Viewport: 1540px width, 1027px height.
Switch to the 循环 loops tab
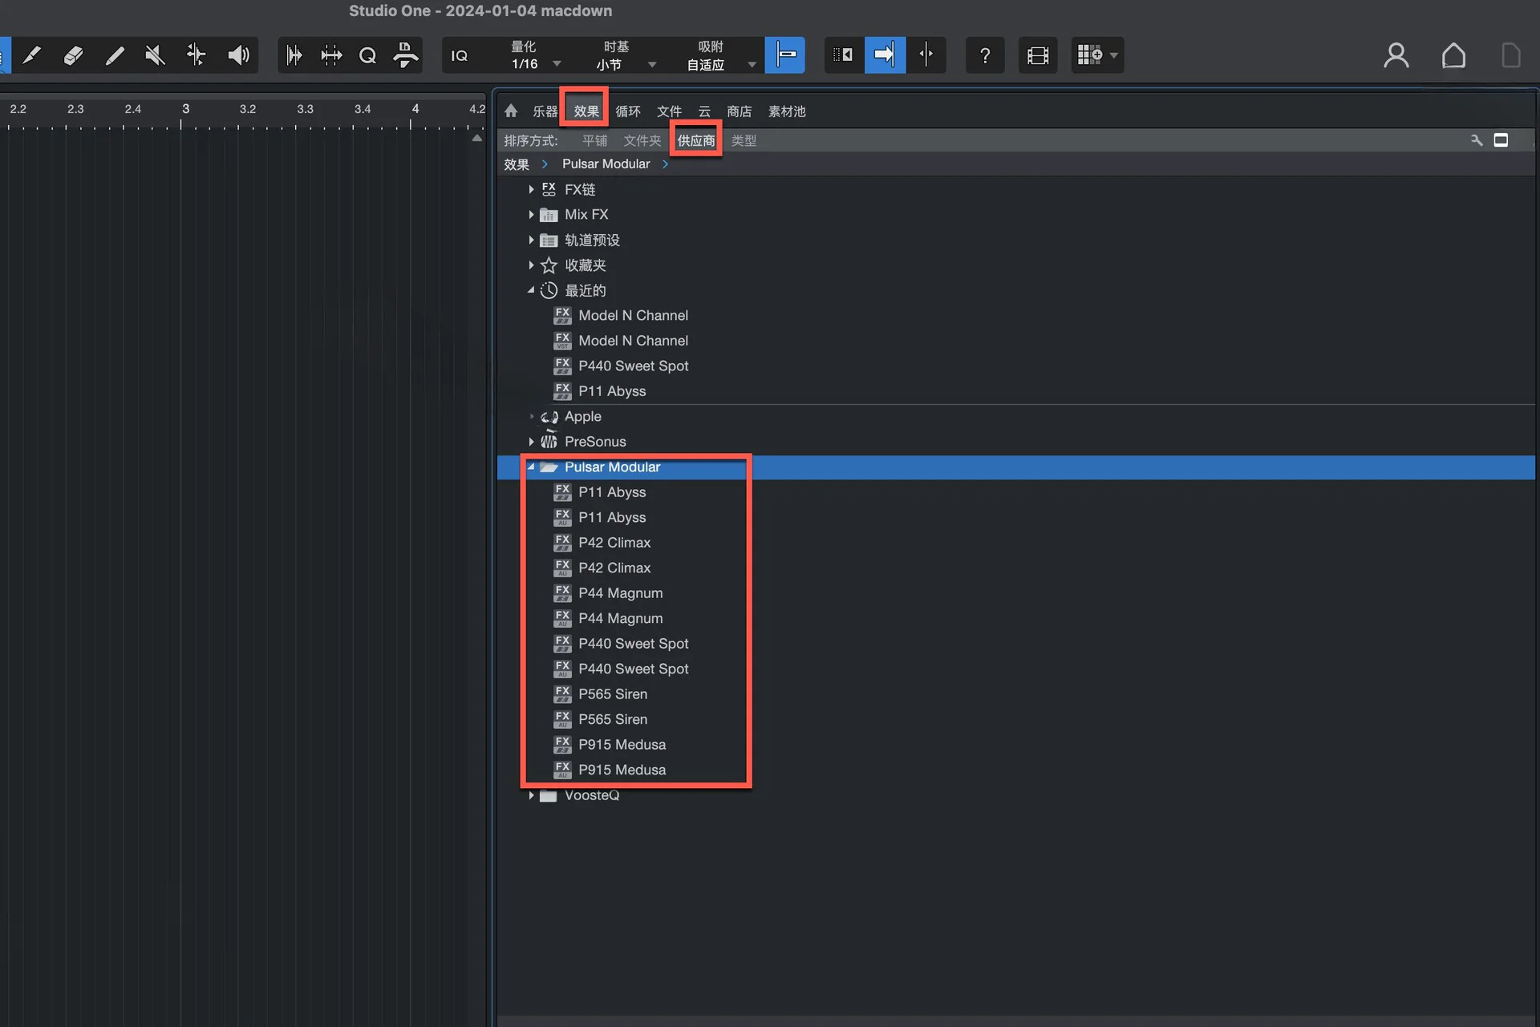coord(628,111)
